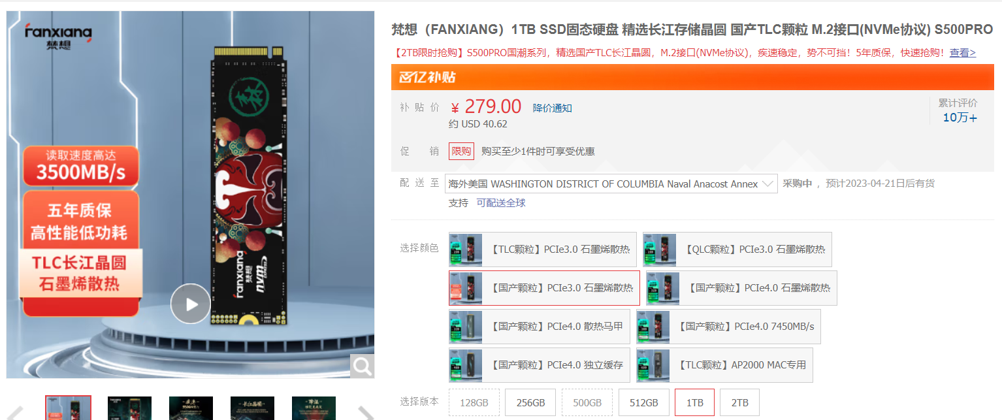This screenshot has height=420, width=1002.
Task: Select the 512GB capacity version
Action: (643, 402)
